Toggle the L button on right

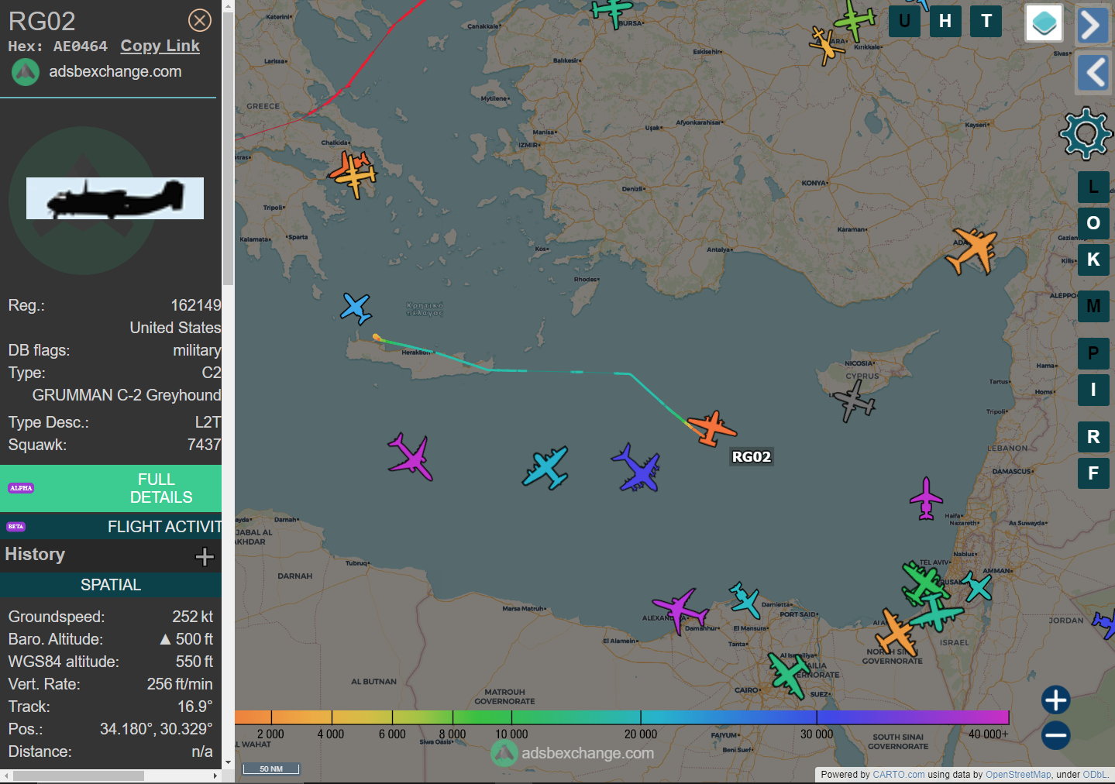tap(1093, 187)
